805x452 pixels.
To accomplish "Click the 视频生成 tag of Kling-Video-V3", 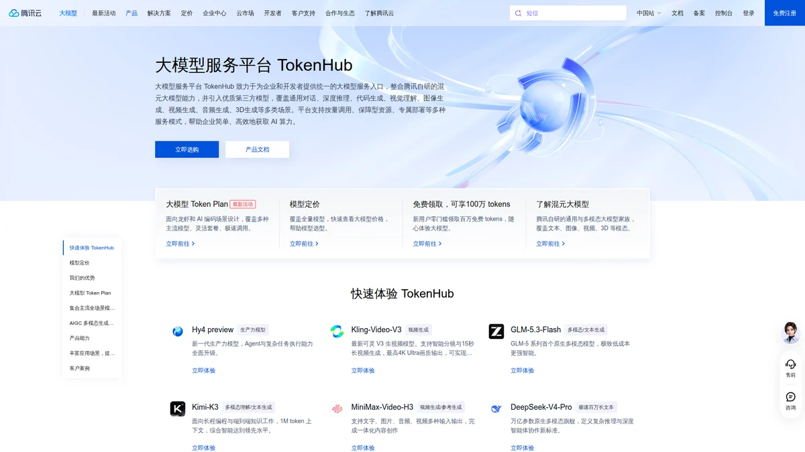I will tap(419, 330).
